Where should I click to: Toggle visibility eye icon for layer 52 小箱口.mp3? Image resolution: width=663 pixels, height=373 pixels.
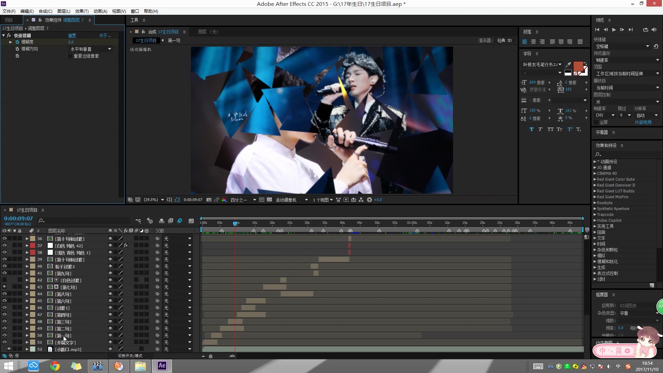(x=4, y=349)
